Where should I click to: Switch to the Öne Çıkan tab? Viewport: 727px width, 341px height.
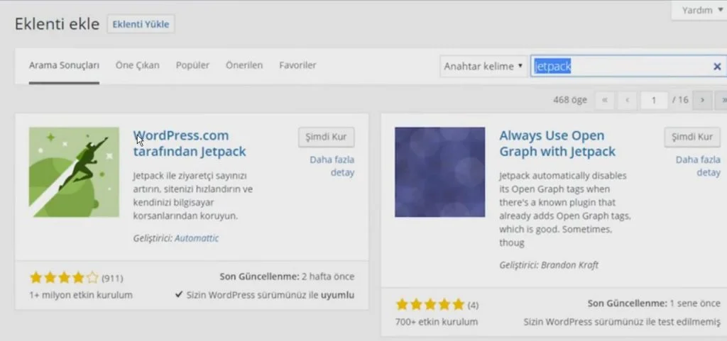(138, 65)
